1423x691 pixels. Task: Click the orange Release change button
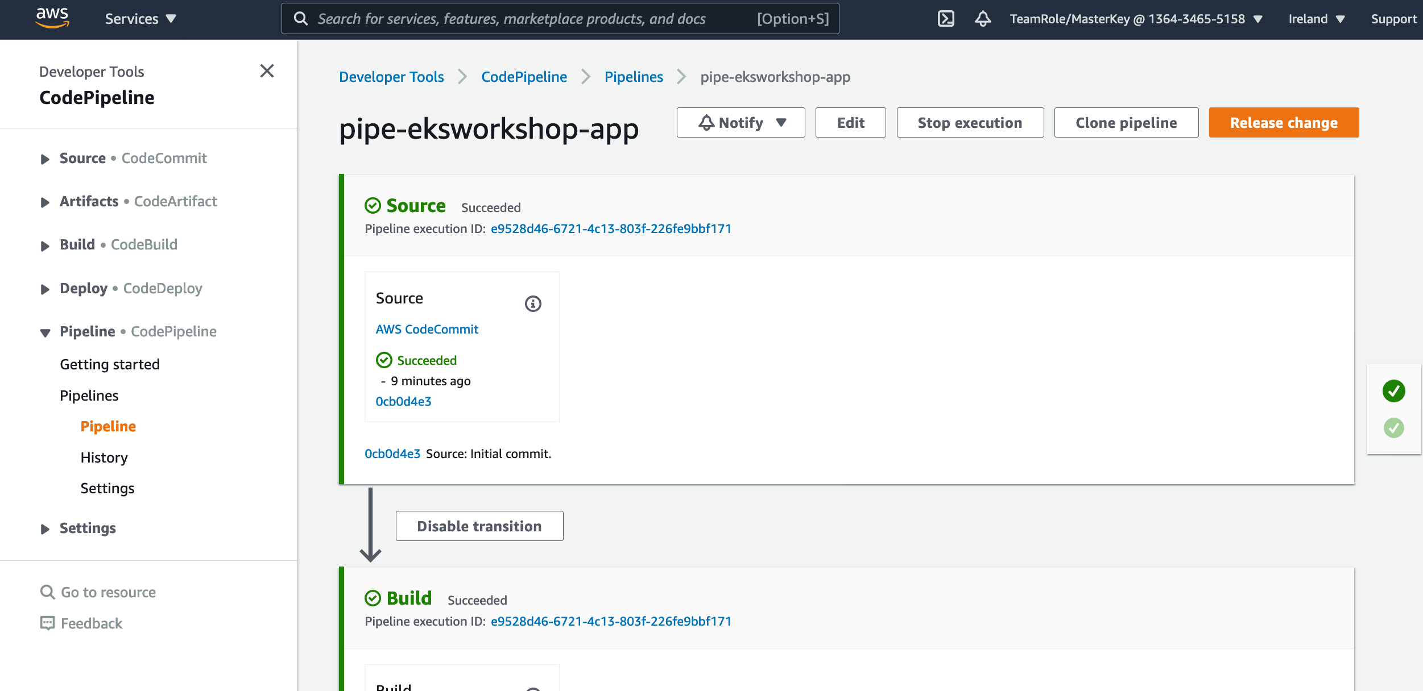coord(1284,122)
